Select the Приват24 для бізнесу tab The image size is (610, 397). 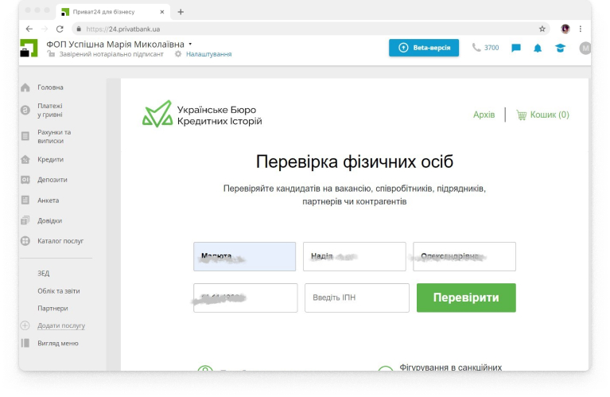tap(112, 12)
